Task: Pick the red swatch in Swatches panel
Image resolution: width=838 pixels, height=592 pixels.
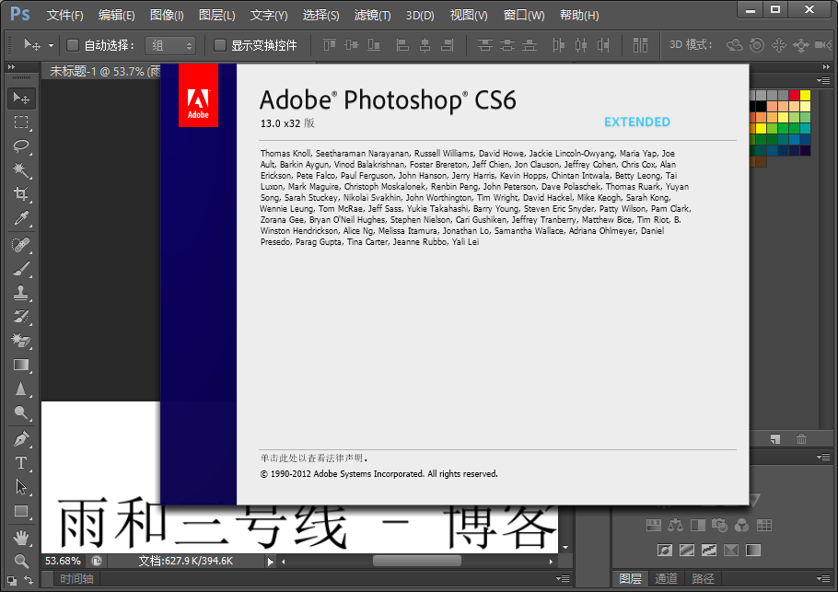Action: (794, 95)
